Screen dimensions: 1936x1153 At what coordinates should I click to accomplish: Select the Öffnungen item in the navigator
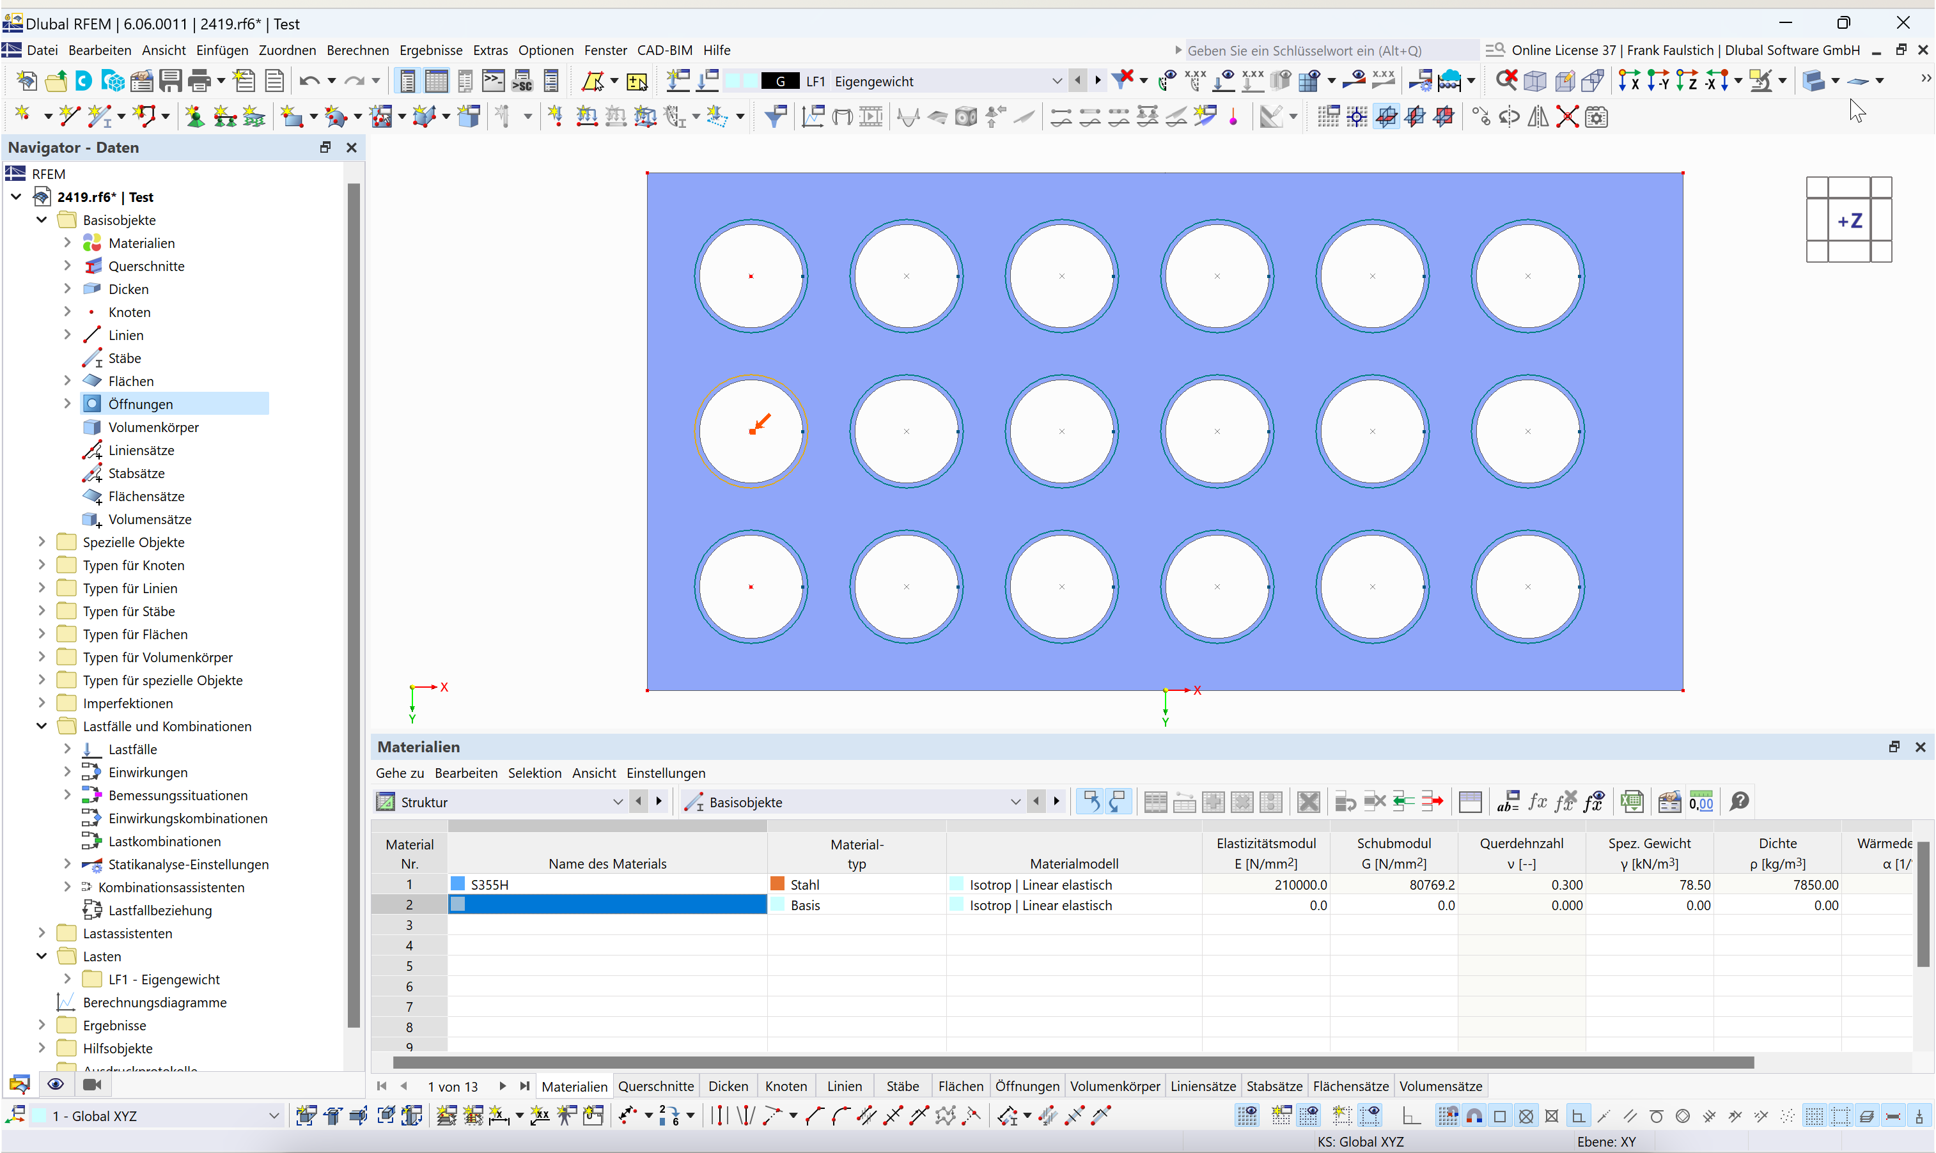[141, 404]
